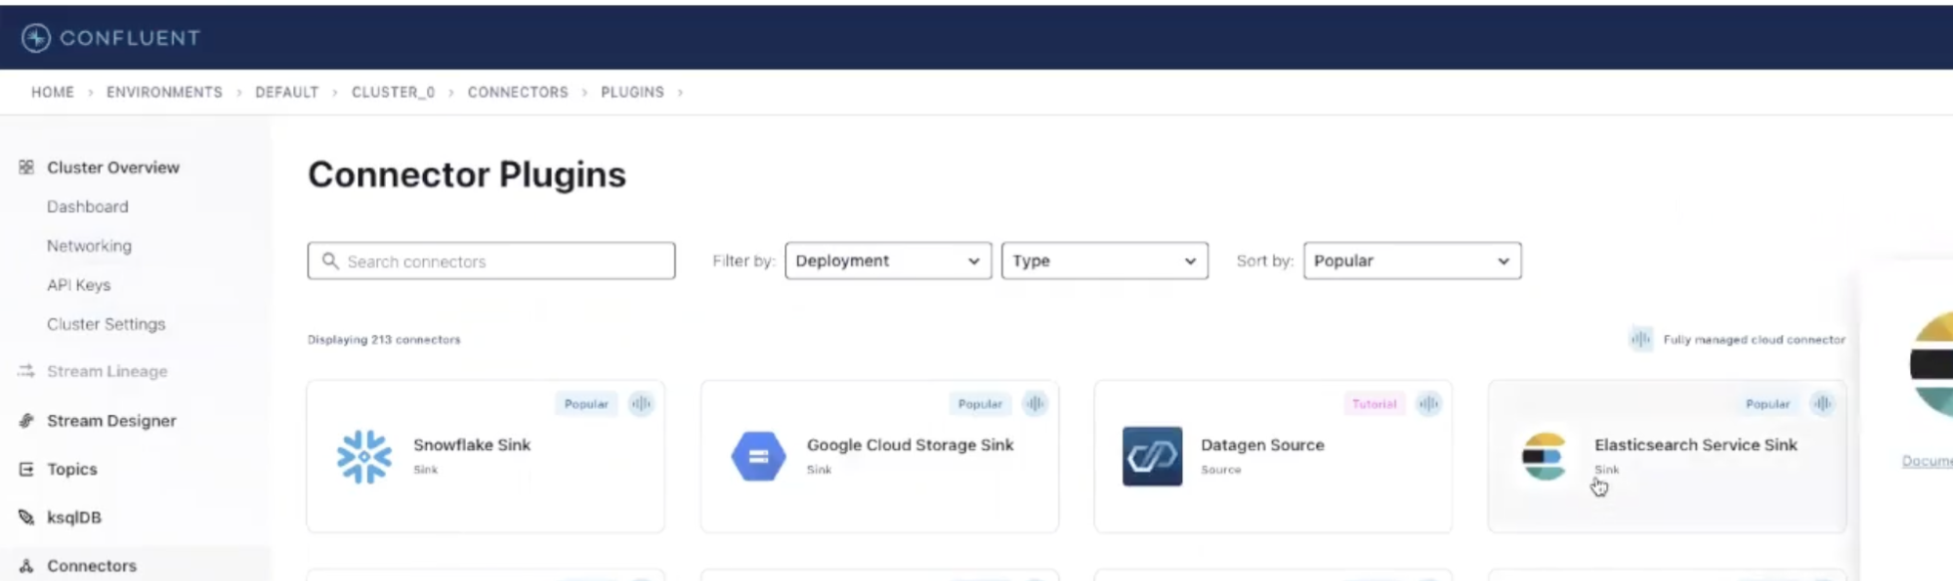Select Connectors in the sidebar
This screenshot has height=581, width=1953.
coord(92,565)
